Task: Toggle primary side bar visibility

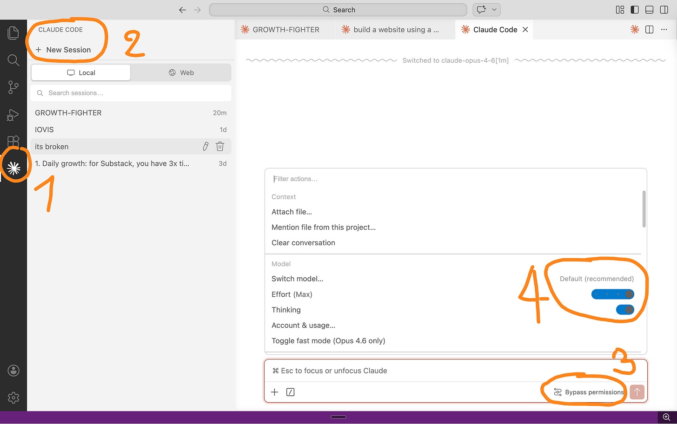Action: click(x=635, y=10)
